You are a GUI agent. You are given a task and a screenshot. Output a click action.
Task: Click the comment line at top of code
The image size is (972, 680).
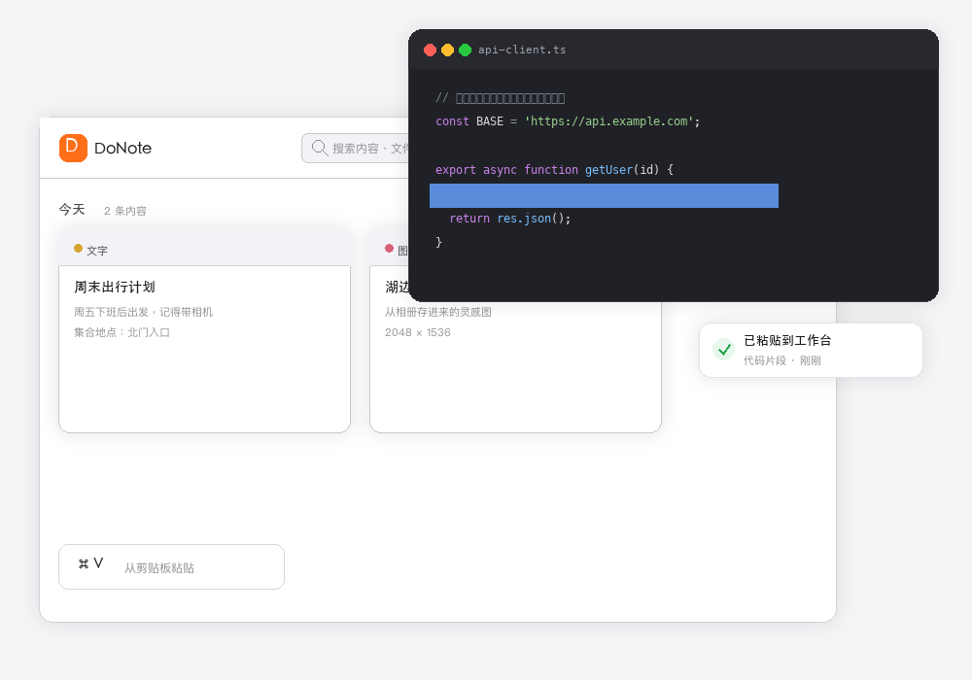[x=501, y=98]
